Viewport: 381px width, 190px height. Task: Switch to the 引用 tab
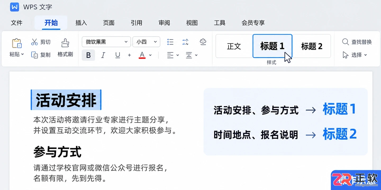pyautogui.click(x=137, y=23)
